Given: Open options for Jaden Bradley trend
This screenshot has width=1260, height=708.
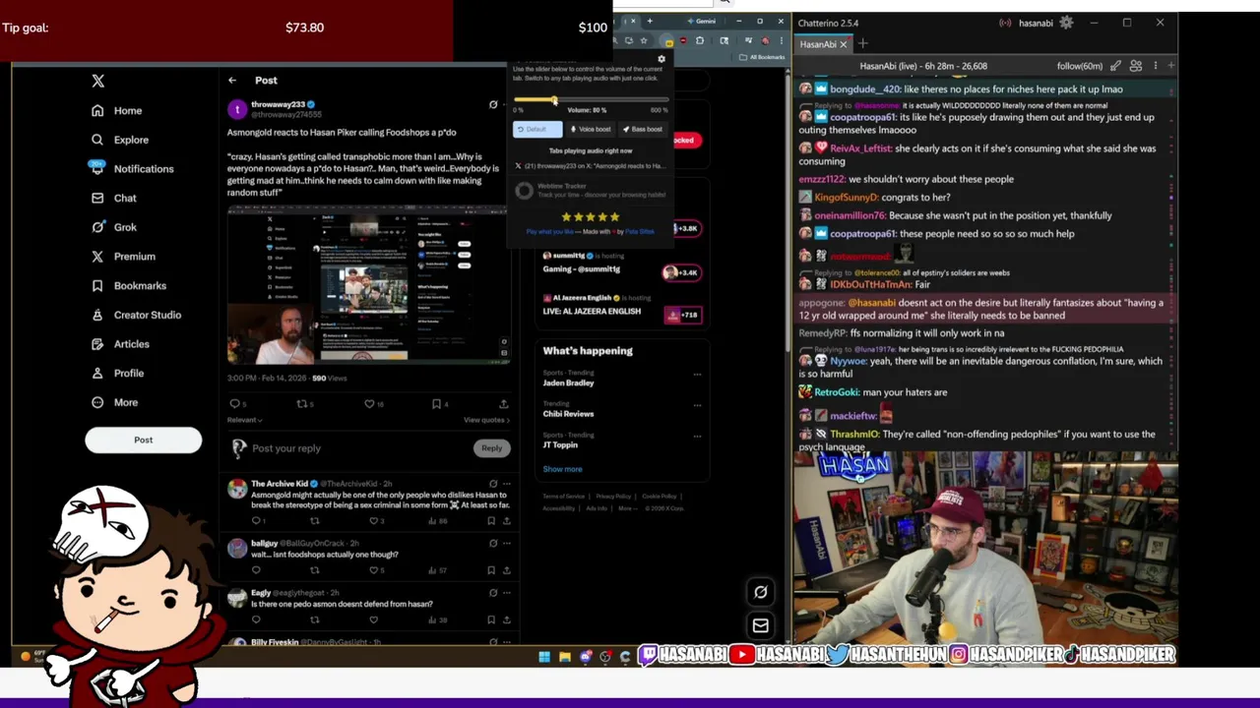Looking at the screenshot, I should point(697,375).
